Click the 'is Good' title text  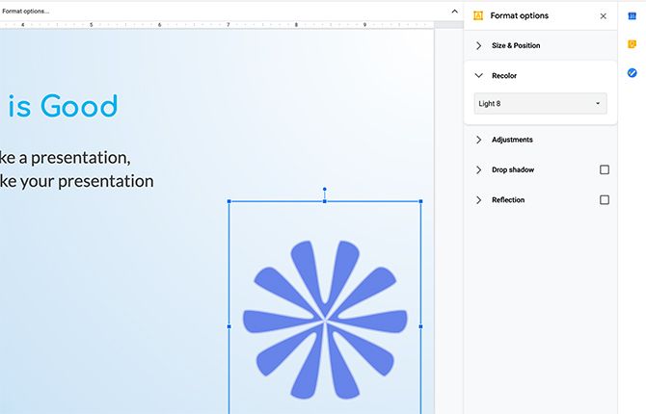(x=63, y=106)
